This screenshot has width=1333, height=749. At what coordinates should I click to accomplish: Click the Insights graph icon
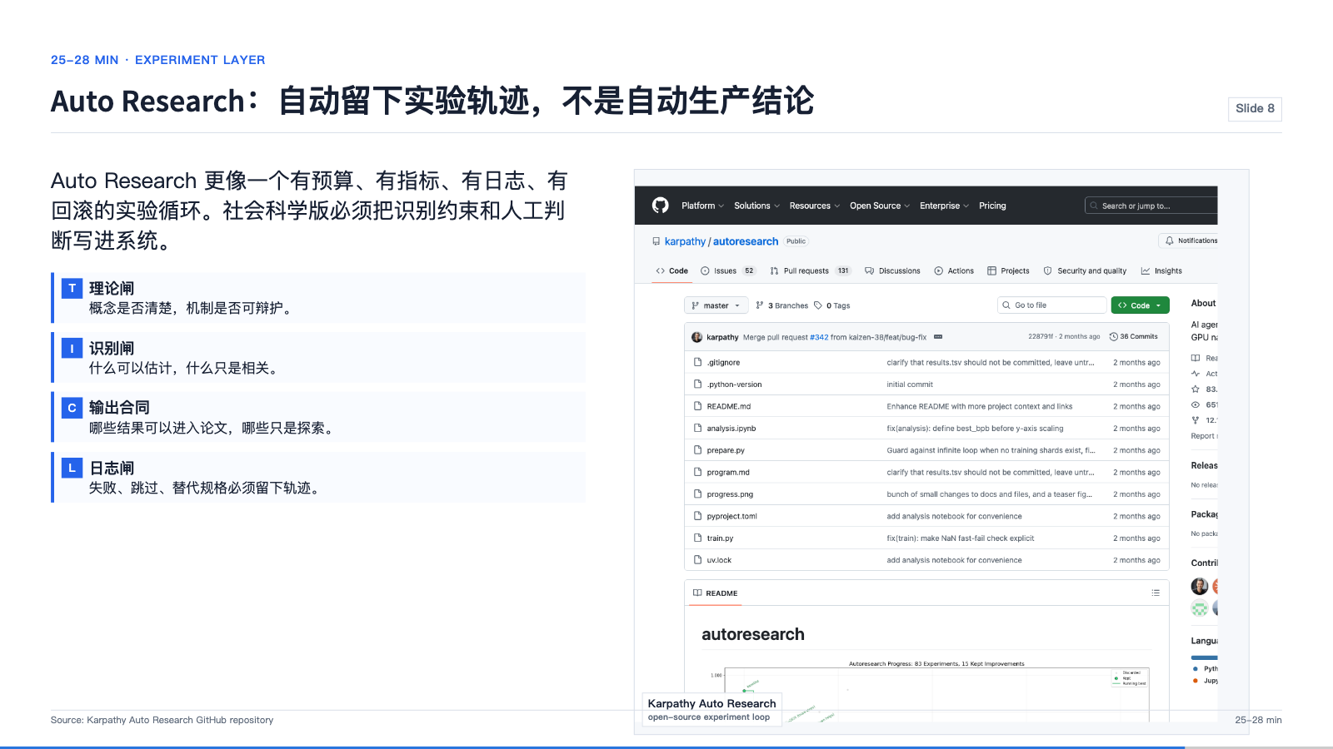1146,271
